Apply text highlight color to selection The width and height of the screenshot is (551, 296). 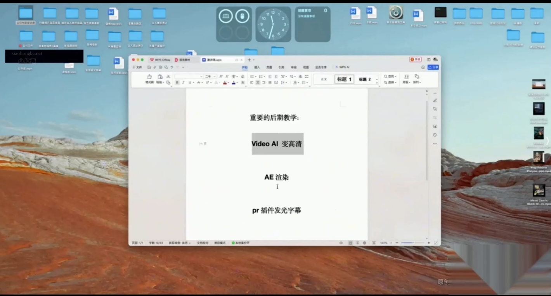[x=225, y=82]
